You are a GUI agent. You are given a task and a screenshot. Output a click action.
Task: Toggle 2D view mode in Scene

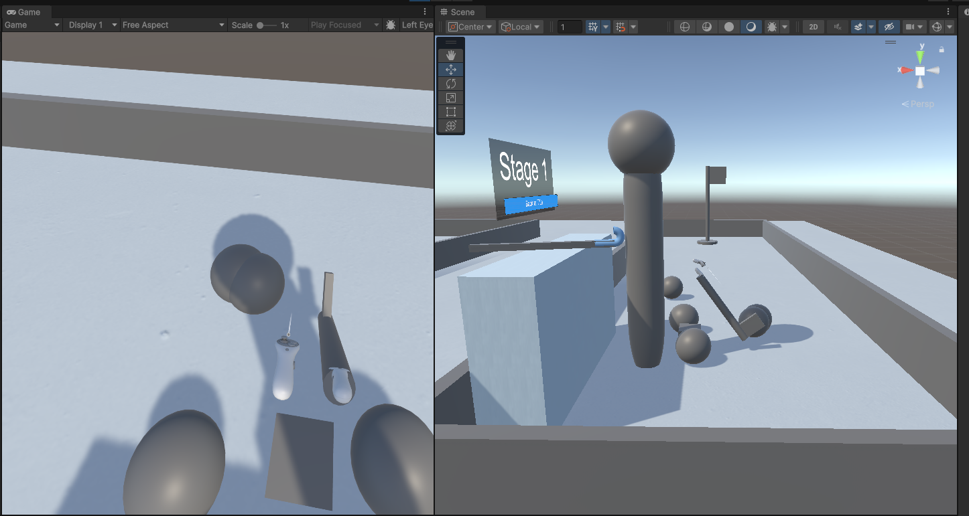tap(813, 27)
